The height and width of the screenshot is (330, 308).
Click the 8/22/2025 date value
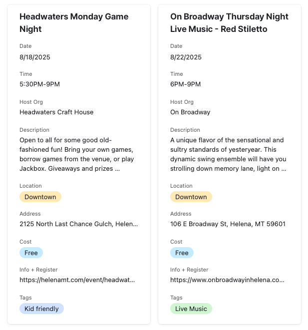(186, 57)
